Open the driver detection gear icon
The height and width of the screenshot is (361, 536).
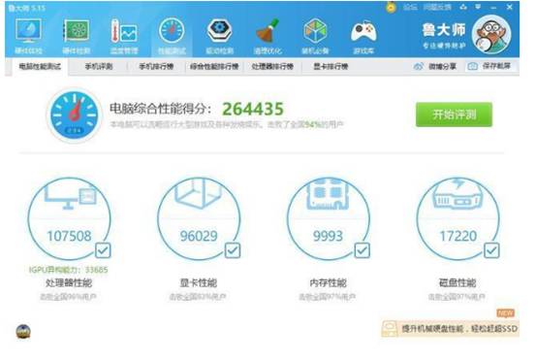coord(219,31)
